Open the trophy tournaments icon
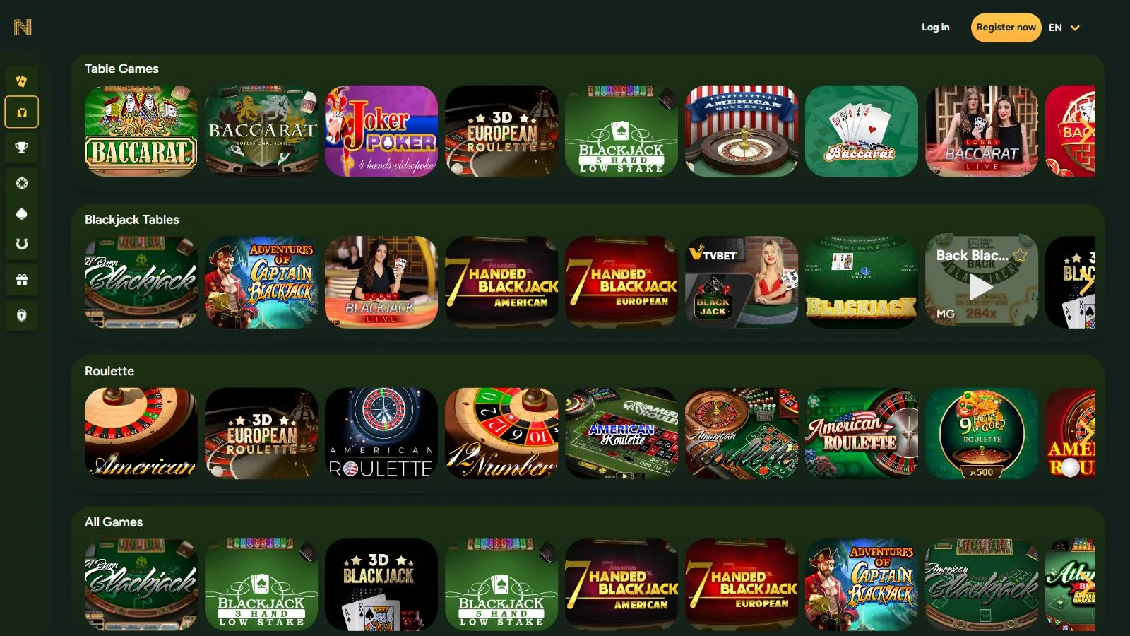 coord(22,148)
